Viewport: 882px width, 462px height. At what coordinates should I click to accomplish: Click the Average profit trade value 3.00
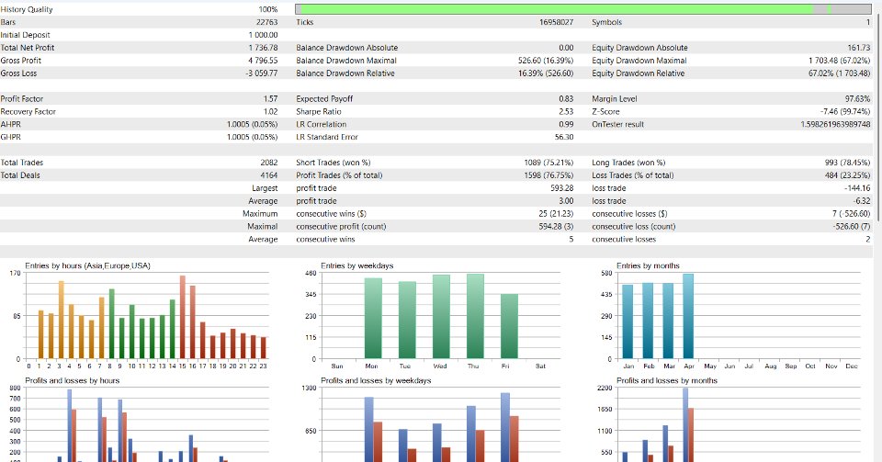click(567, 200)
